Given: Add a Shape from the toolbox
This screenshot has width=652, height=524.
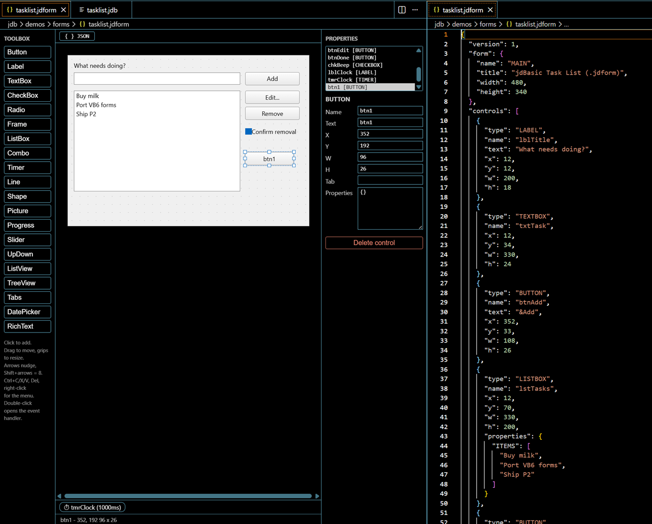Looking at the screenshot, I should click(x=27, y=196).
